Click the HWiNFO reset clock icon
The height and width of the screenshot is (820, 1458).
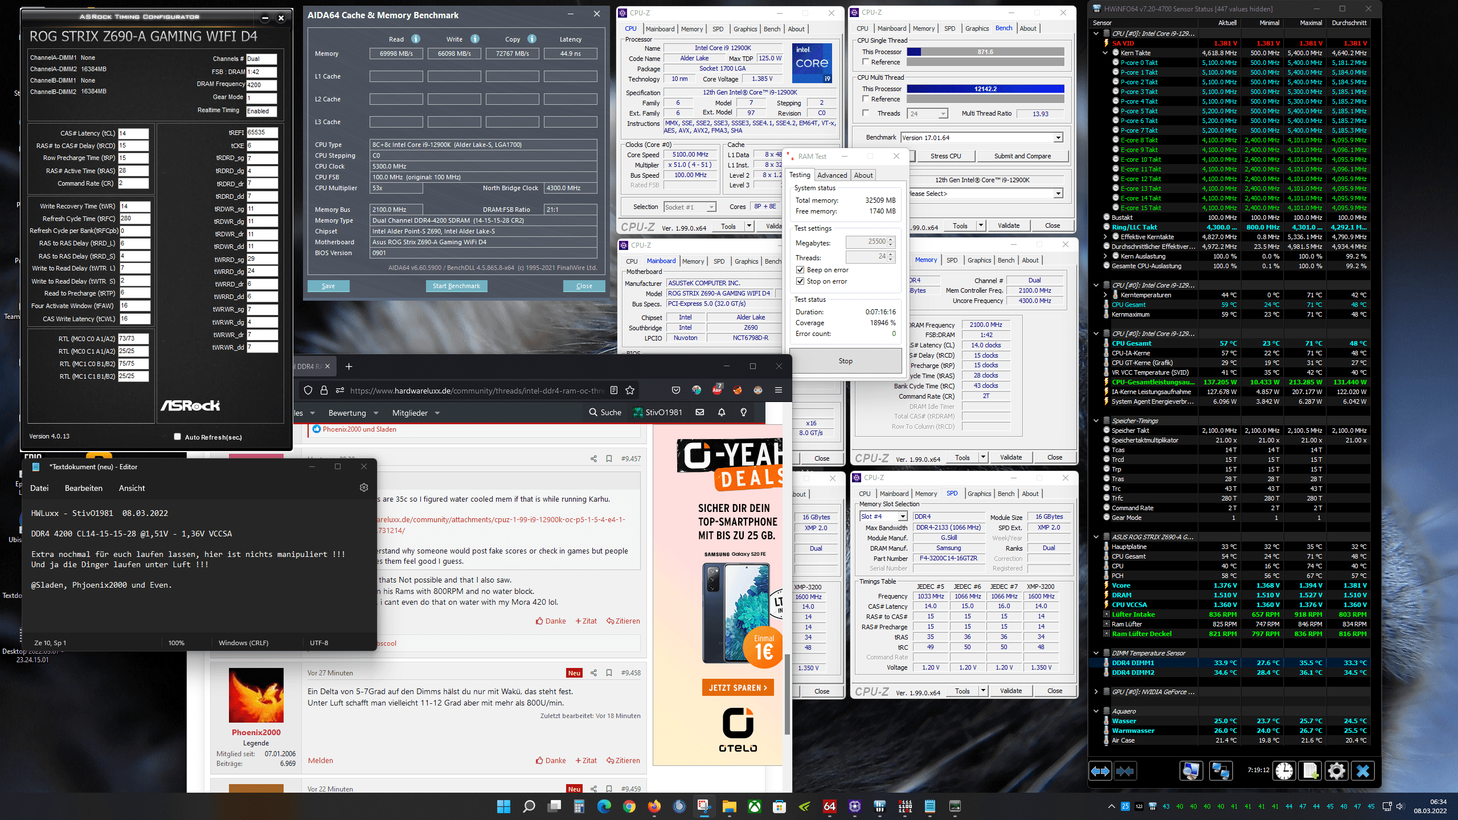1284,771
